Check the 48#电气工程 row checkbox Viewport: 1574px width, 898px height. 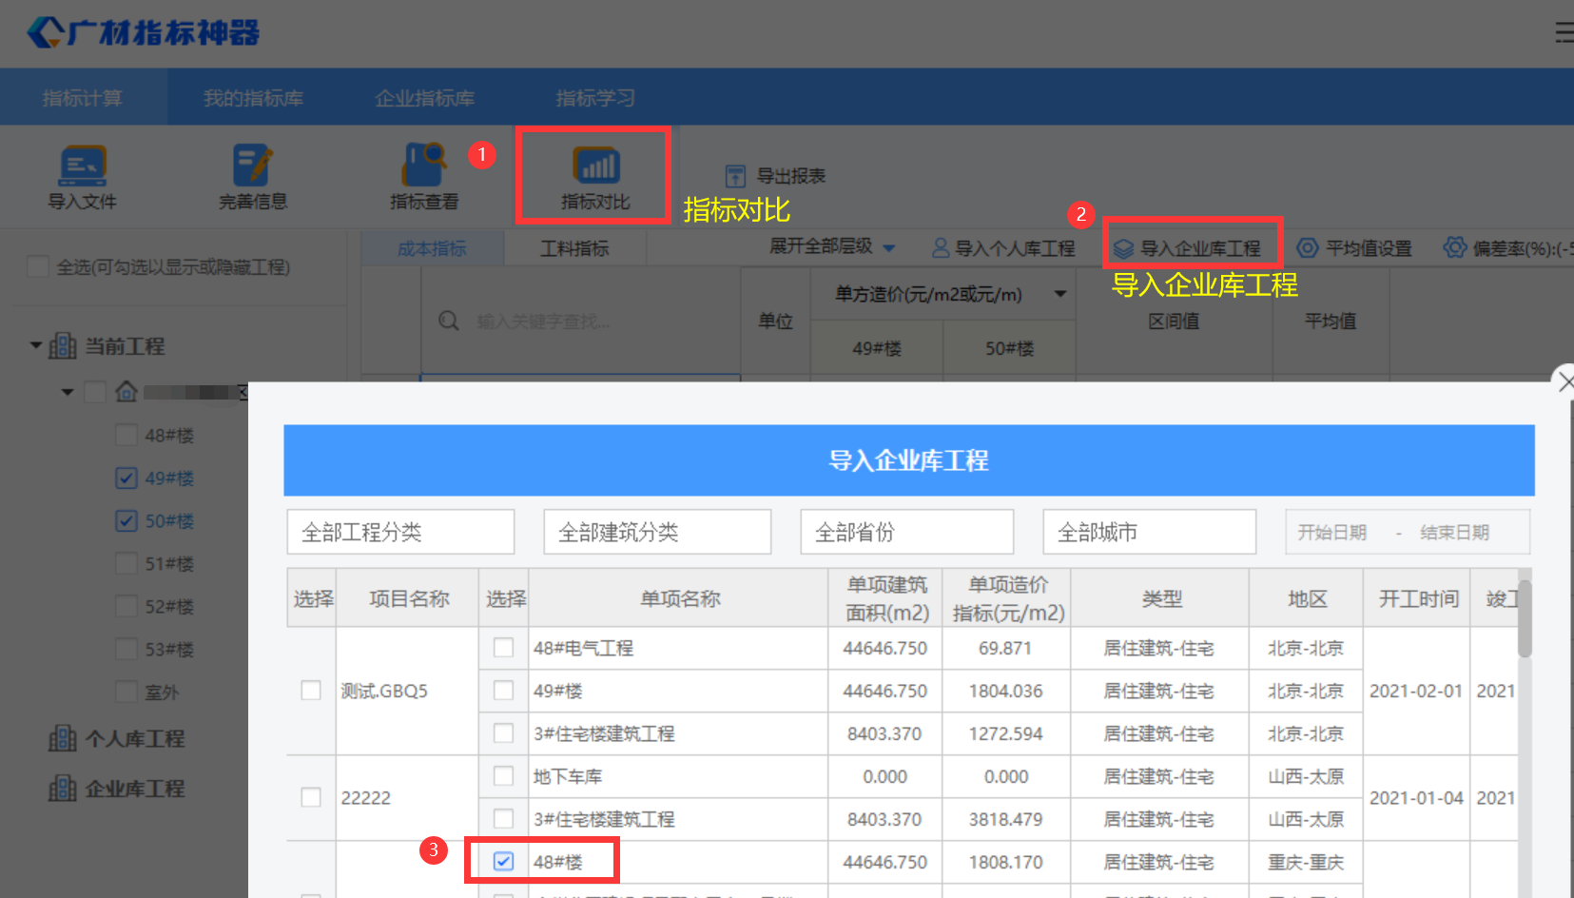(x=503, y=648)
